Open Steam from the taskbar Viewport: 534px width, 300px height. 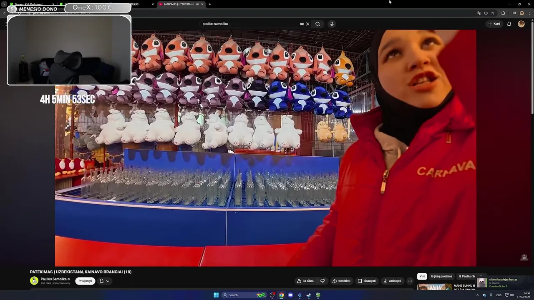pyautogui.click(x=309, y=295)
